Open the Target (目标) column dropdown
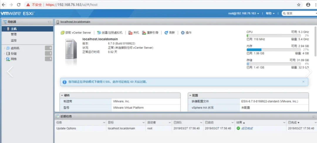Screen dimensions: 317x143 (143, 123)
